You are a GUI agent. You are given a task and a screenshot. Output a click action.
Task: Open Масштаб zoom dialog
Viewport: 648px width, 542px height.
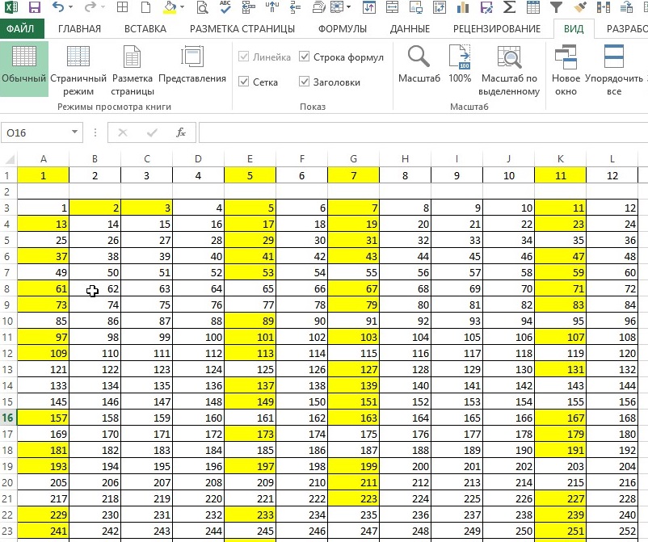419,64
